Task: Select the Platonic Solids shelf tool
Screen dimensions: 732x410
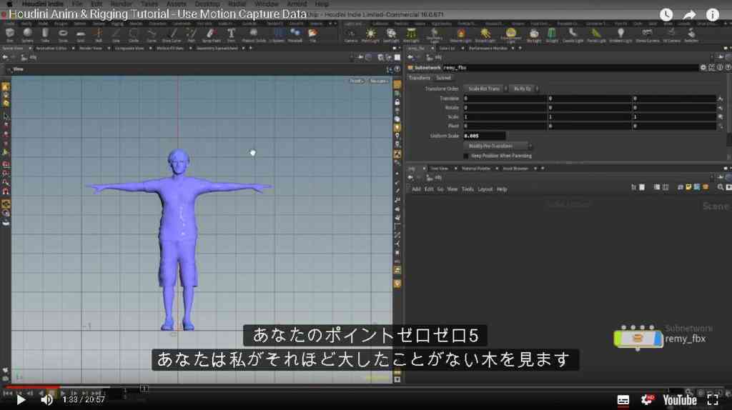Action: coord(254,34)
